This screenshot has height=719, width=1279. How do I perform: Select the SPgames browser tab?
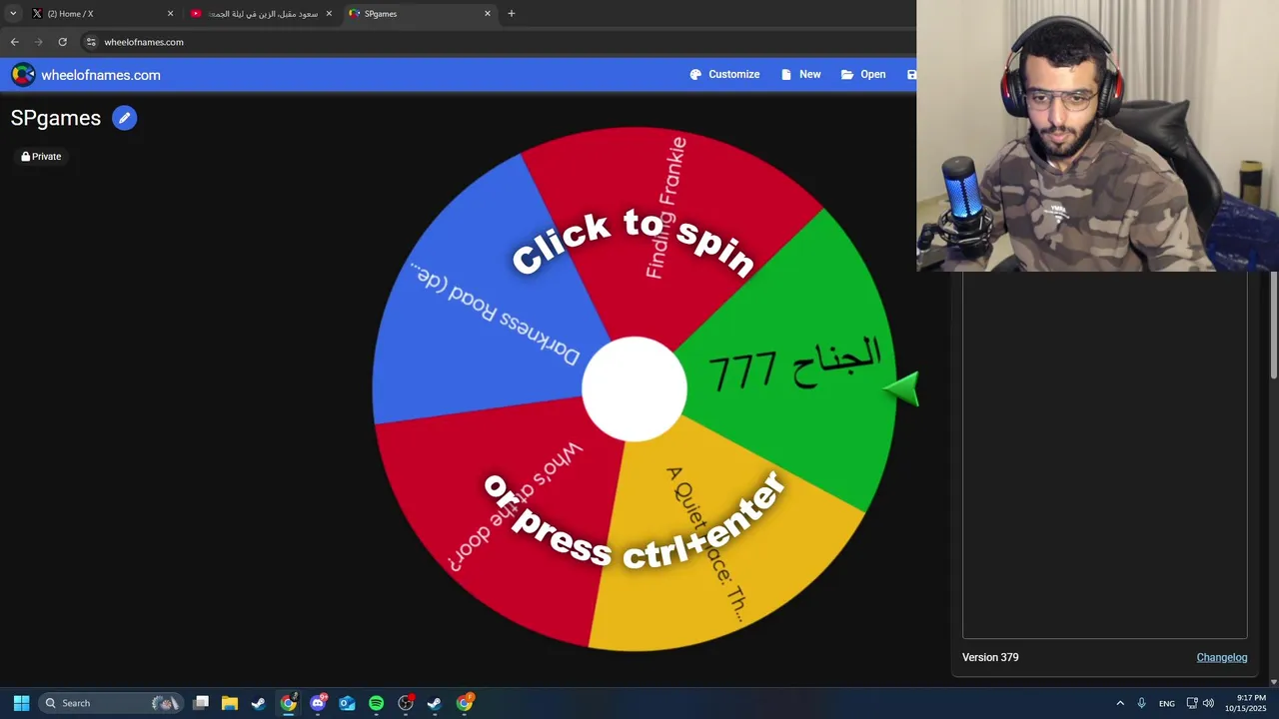pyautogui.click(x=420, y=14)
